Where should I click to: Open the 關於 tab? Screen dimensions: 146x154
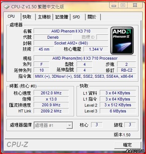coord(93,17)
